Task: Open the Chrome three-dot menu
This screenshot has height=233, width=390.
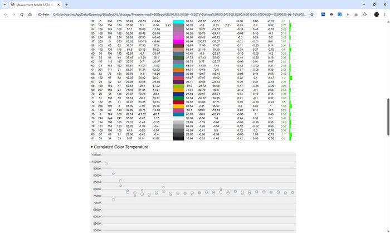Action: point(384,14)
